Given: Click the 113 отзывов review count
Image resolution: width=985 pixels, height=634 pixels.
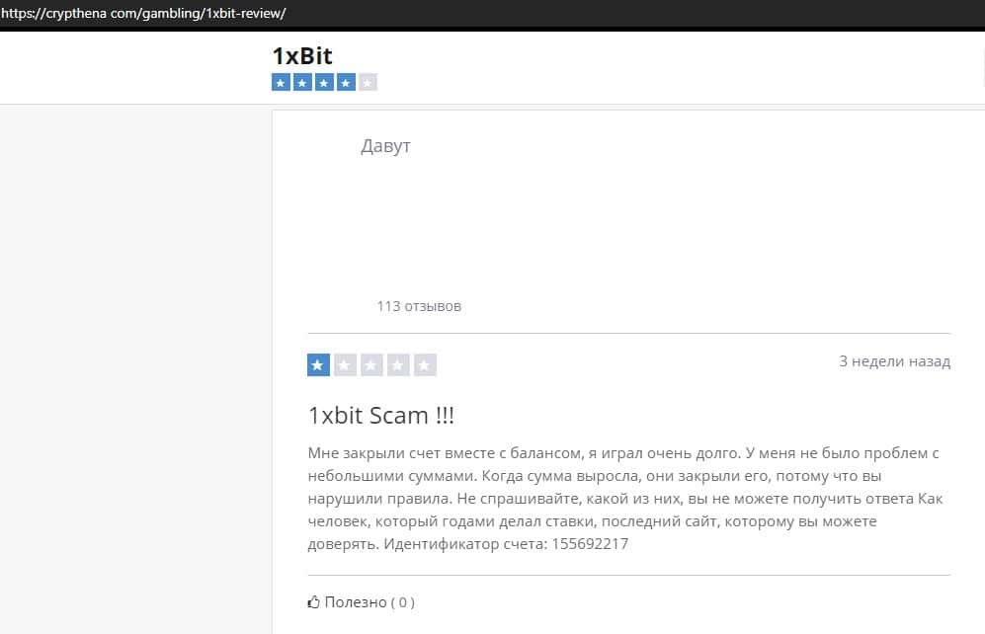Looking at the screenshot, I should 419,306.
